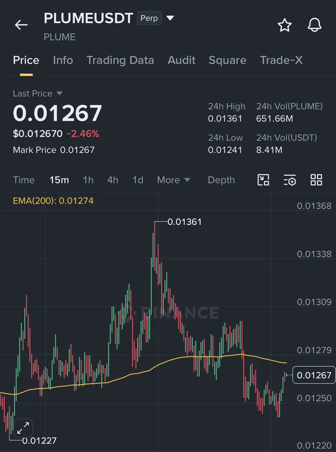Expand the More timeframes dropdown
This screenshot has height=452, width=336.
pyautogui.click(x=173, y=180)
